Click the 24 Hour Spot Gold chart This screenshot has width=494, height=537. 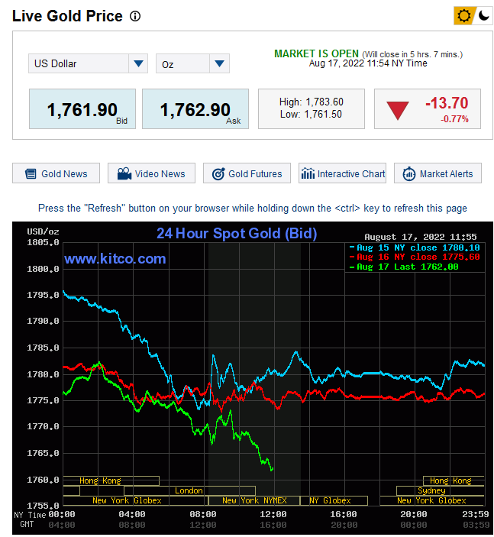coord(253,378)
